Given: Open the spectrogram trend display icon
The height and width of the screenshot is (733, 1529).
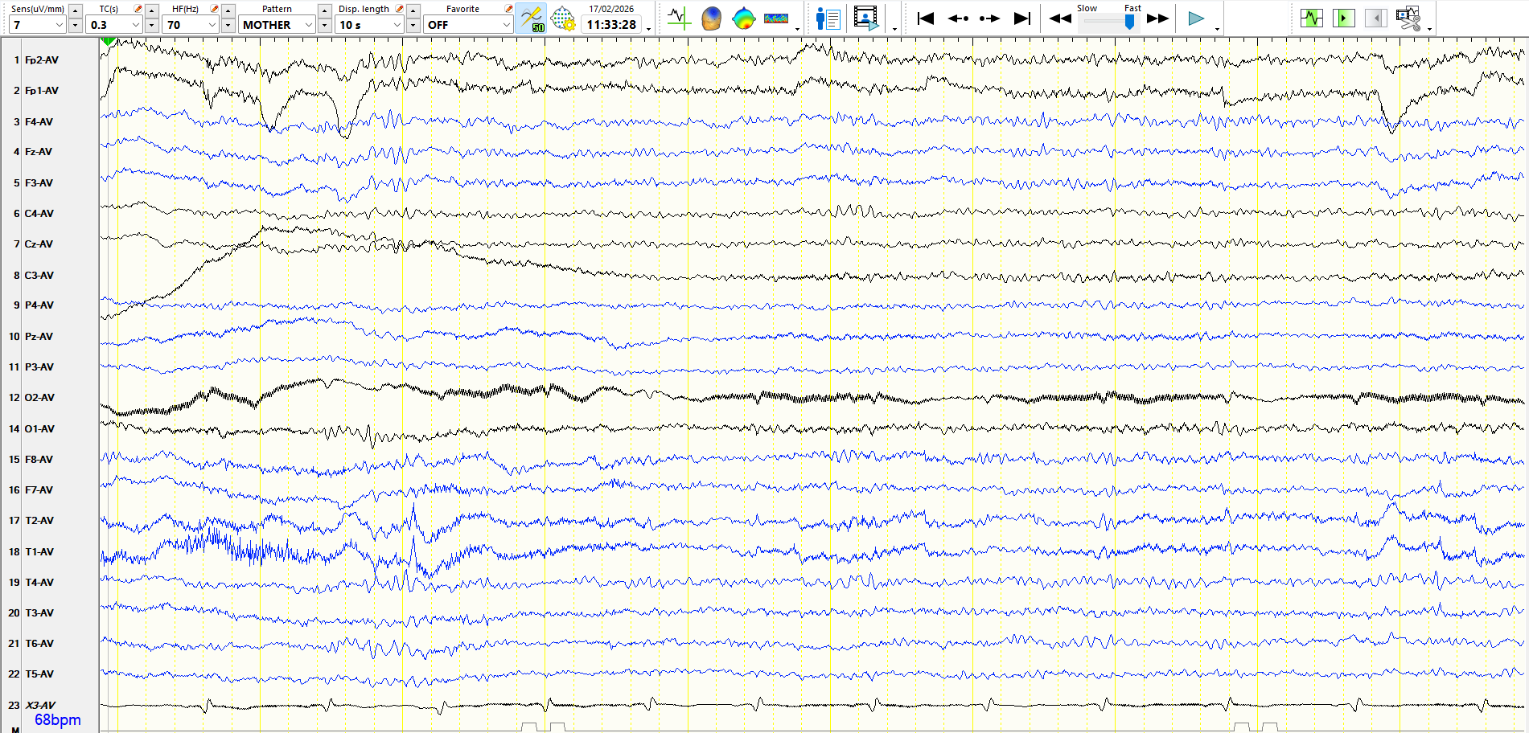Looking at the screenshot, I should [776, 18].
